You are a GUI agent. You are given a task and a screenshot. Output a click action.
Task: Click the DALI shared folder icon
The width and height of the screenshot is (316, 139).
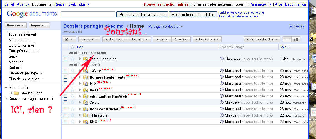point(86,90)
